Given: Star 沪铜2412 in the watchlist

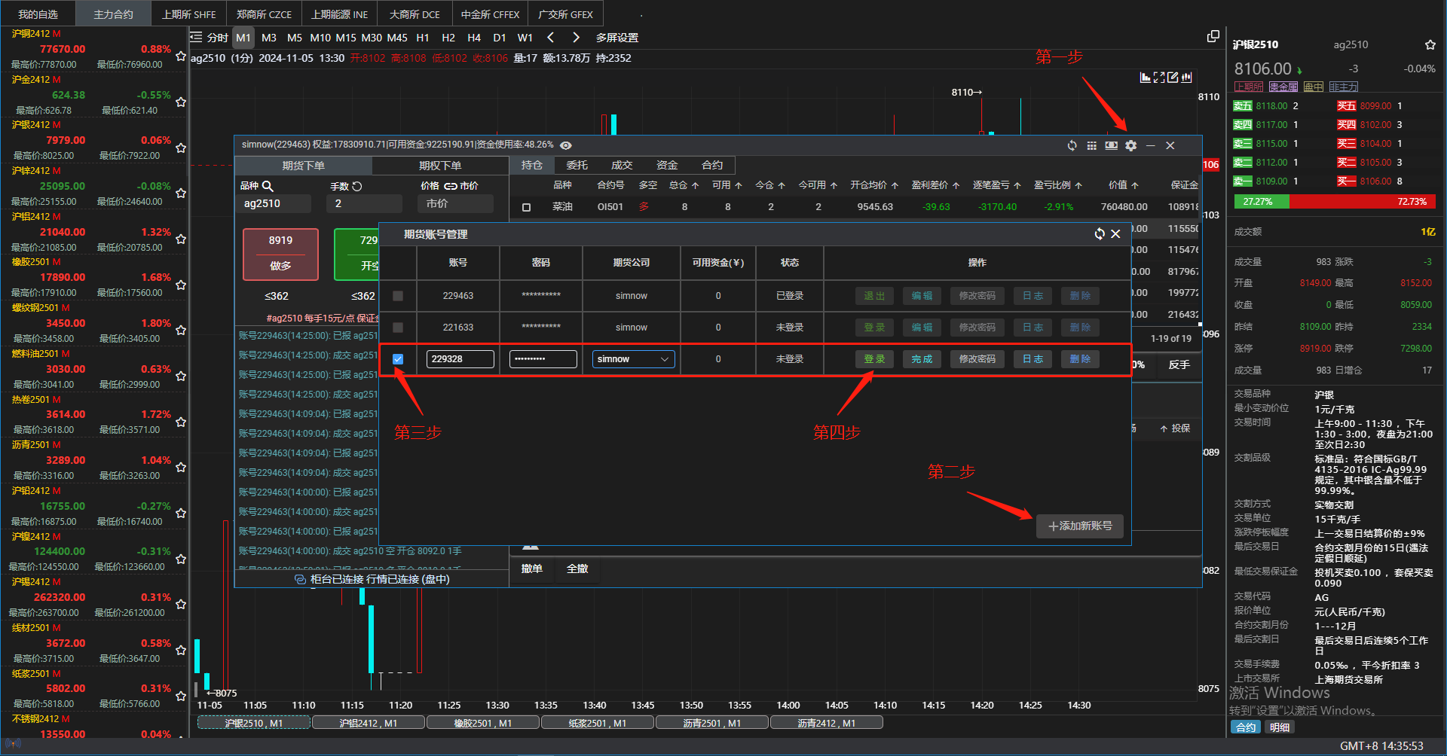Looking at the screenshot, I should point(181,56).
